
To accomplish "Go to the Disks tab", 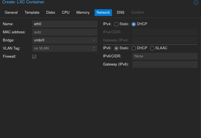I will [50, 12].
